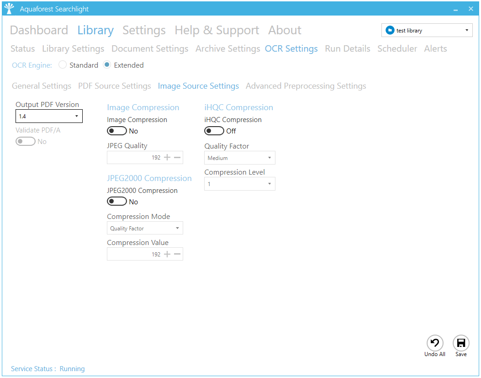Turn on JPEG2000 Compression toggle
The height and width of the screenshot is (378, 481).
(116, 202)
